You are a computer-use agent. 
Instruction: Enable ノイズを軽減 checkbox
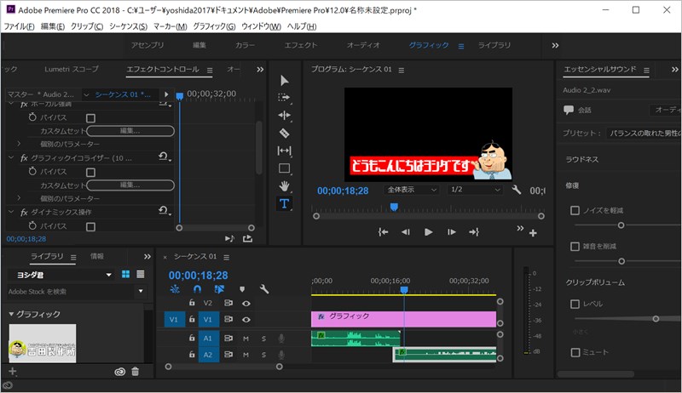coord(575,210)
